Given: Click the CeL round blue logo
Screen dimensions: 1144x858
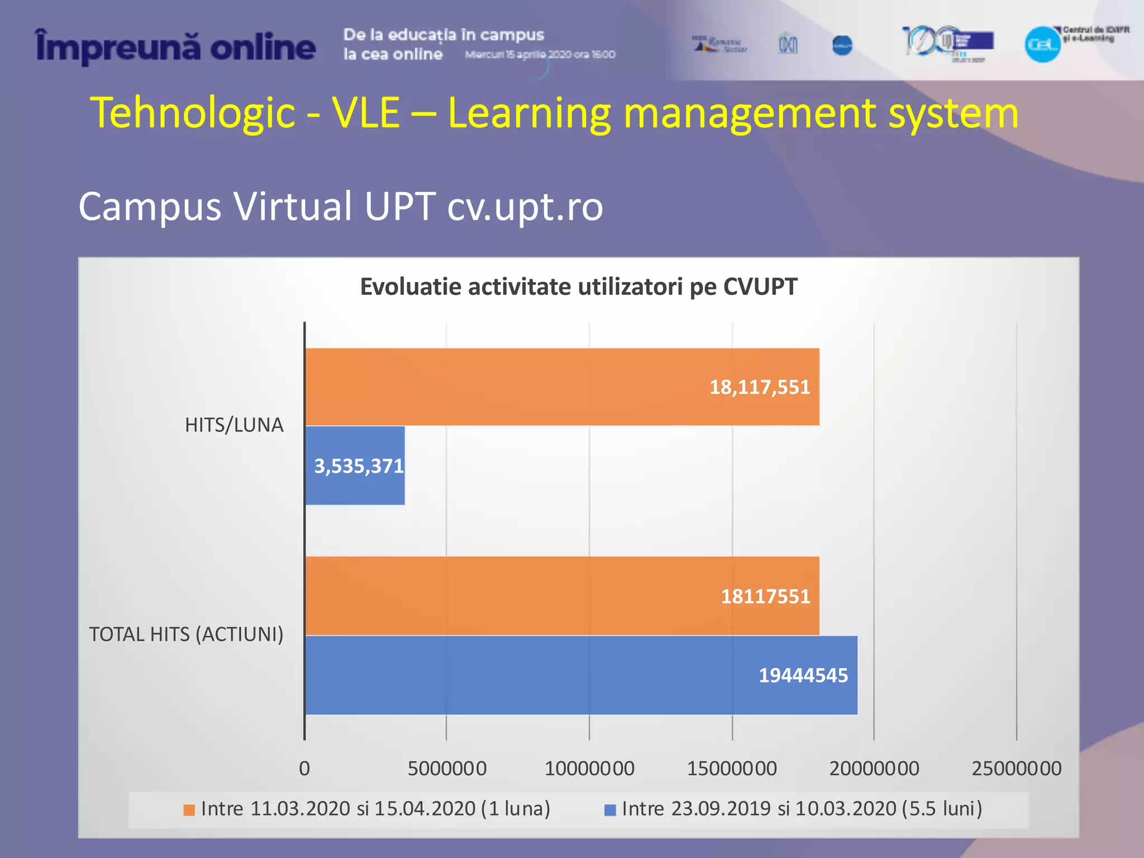Looking at the screenshot, I should coord(1042,45).
